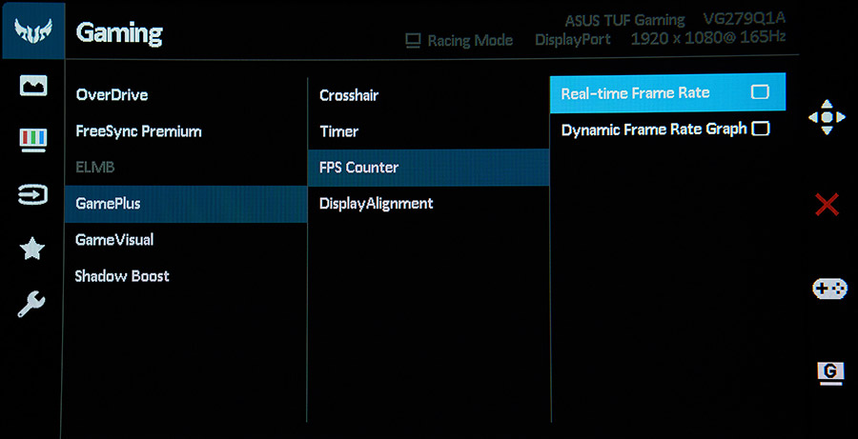Click the DisplayPort input status text

point(572,40)
